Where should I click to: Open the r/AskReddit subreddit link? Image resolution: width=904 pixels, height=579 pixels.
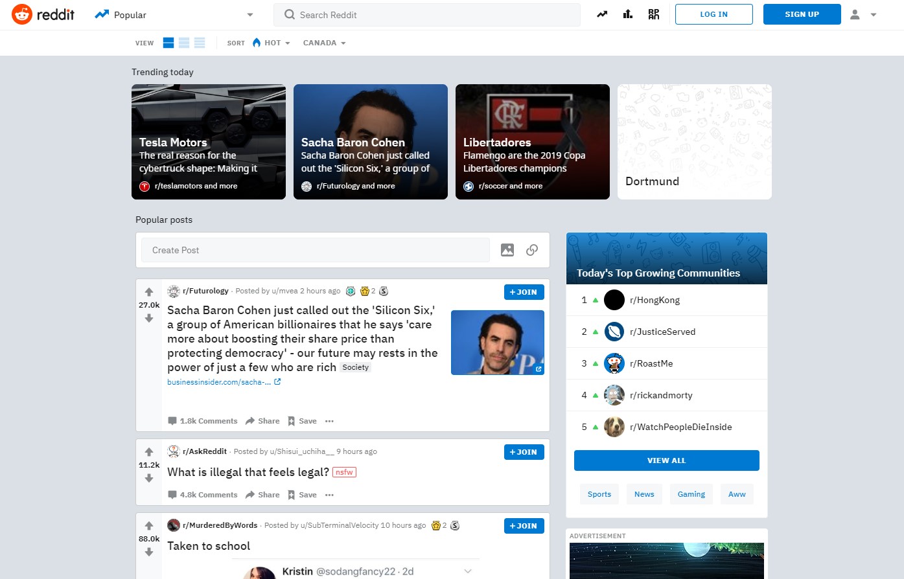point(205,451)
